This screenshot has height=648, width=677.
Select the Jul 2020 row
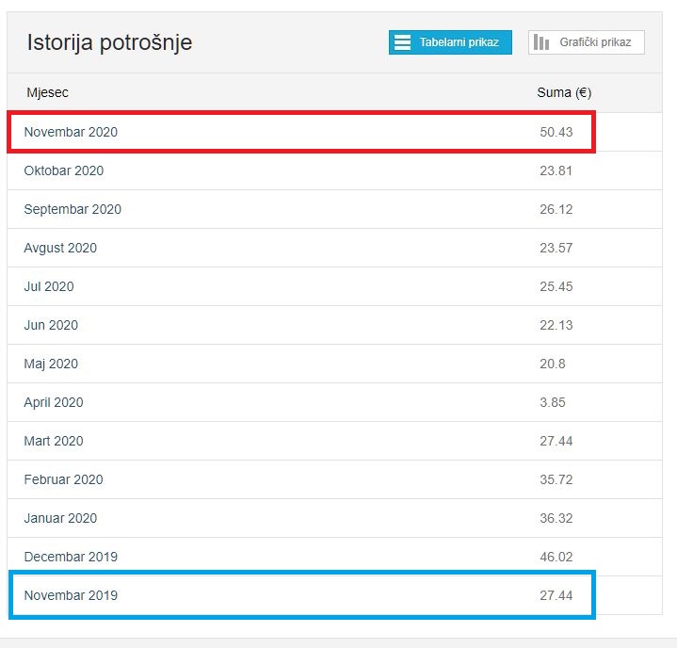point(334,286)
